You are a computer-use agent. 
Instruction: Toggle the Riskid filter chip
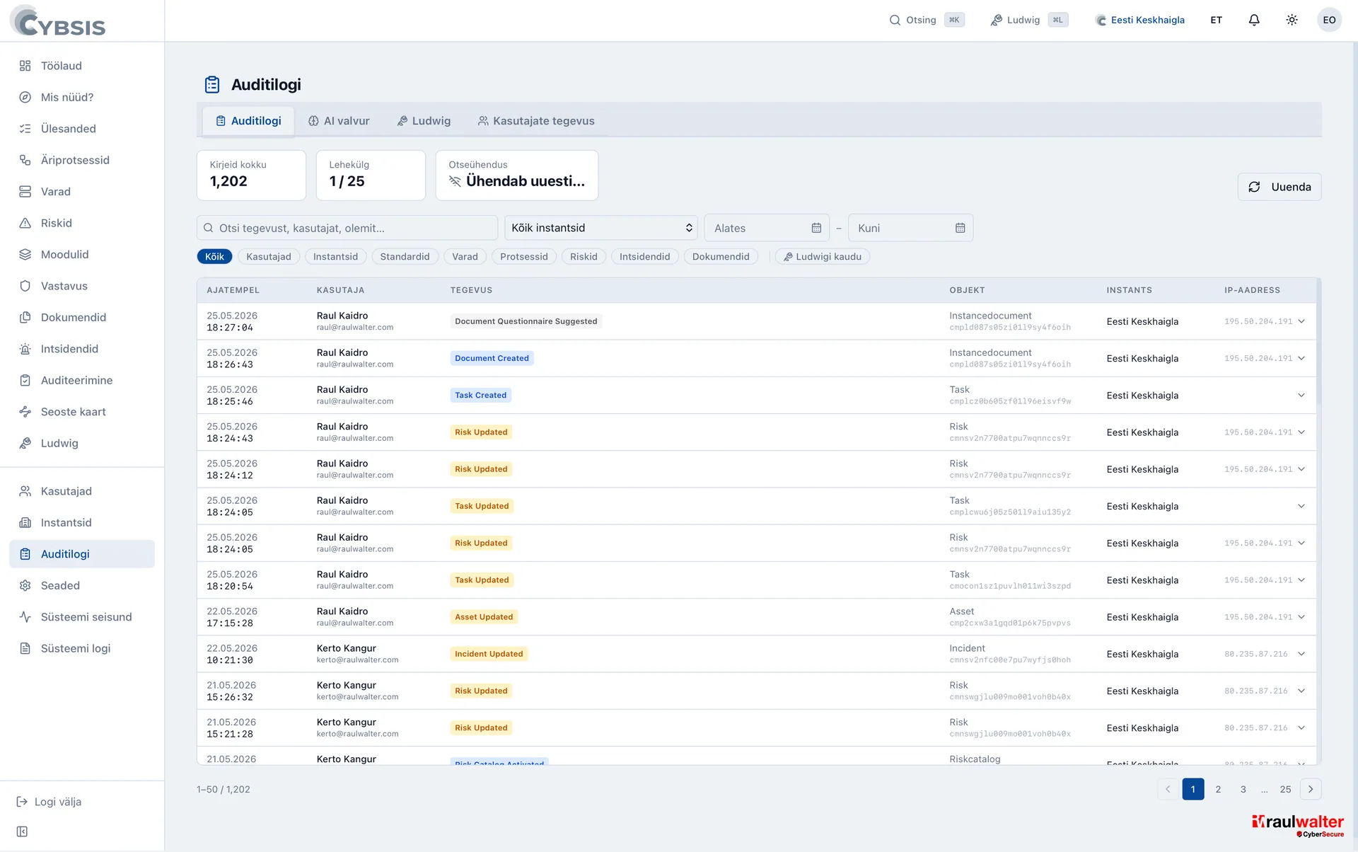[x=584, y=257]
